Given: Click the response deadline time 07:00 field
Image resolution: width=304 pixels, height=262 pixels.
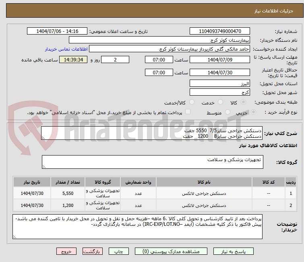Looking at the screenshot, I should point(159,59).
